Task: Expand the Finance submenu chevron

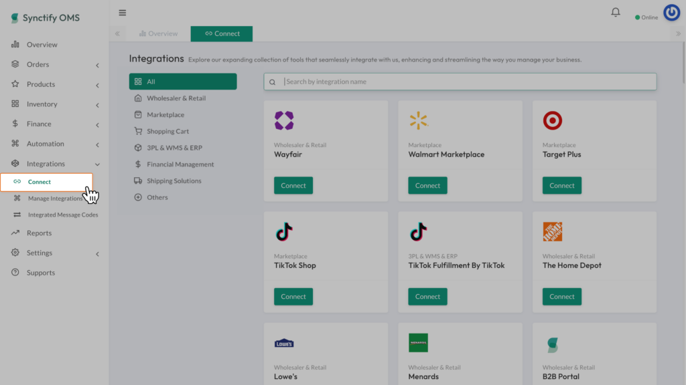Action: click(x=98, y=125)
